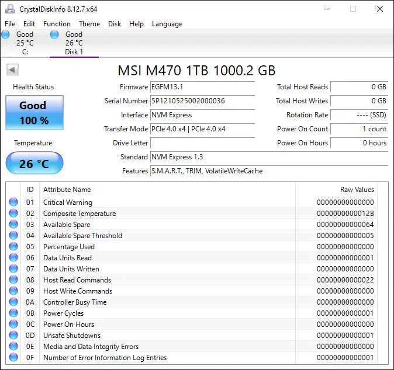The height and width of the screenshot is (370, 394).
Task: Click status orb for Composite Temperature
Action: (13, 213)
